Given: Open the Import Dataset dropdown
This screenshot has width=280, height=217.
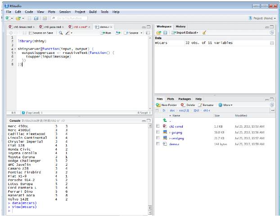Looking at the screenshot, I should pyautogui.click(x=185, y=33).
